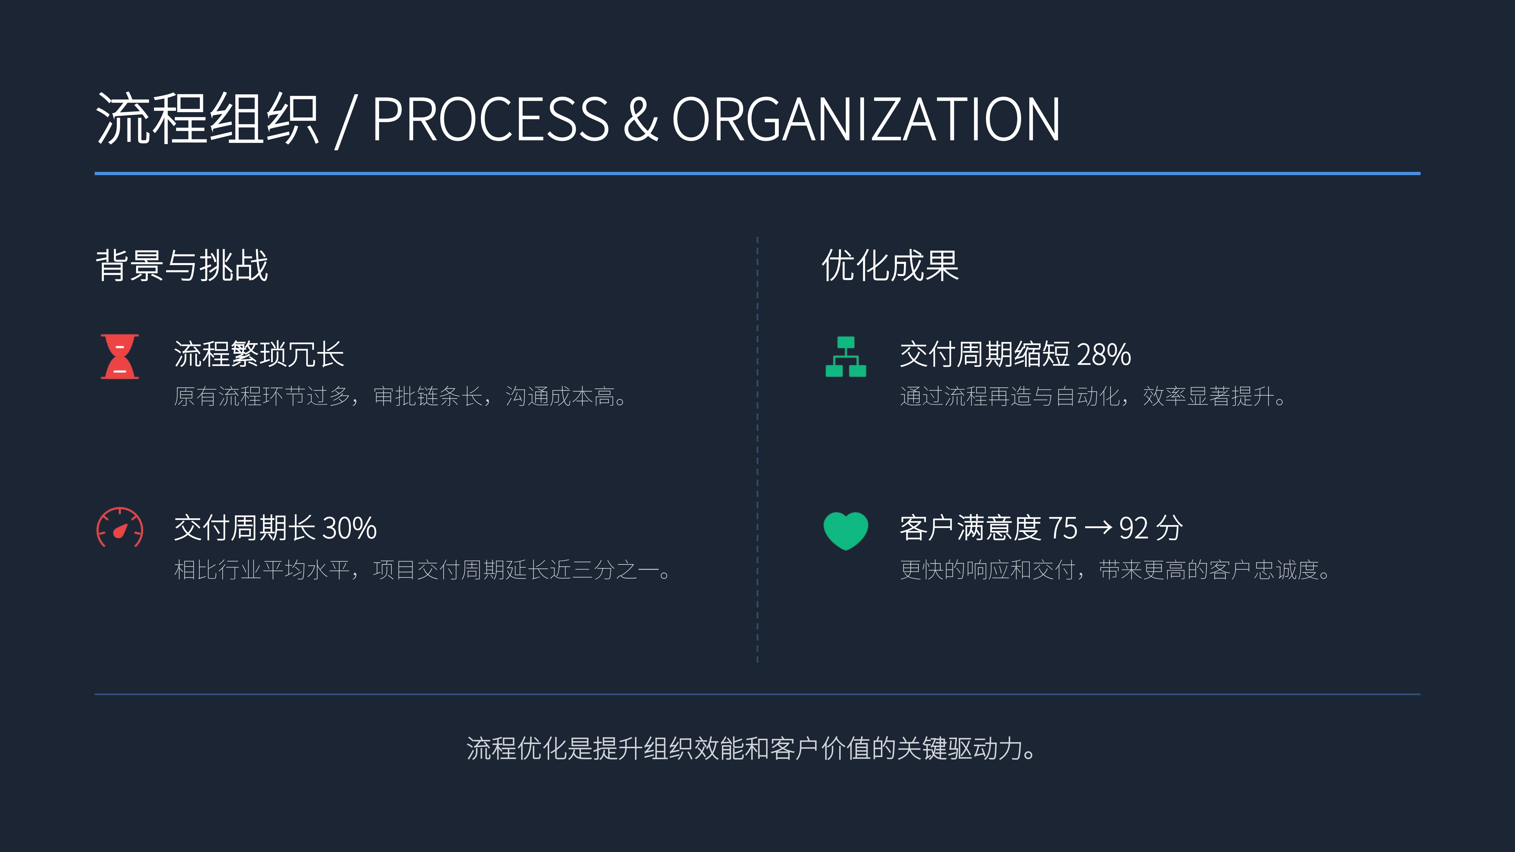This screenshot has height=852, width=1515.
Task: Click the description starting with 更快的响应和交付
Action: click(x=1114, y=570)
